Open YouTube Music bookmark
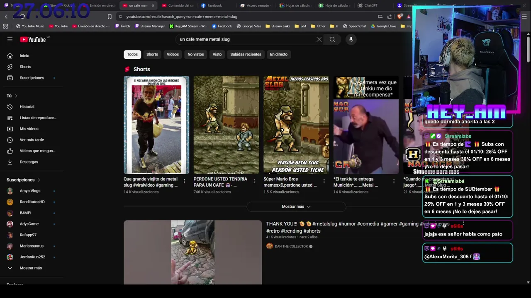 [x=30, y=26]
